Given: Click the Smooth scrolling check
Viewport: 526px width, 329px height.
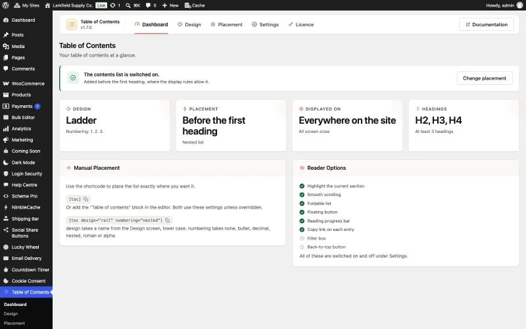Looking at the screenshot, I should (x=302, y=195).
